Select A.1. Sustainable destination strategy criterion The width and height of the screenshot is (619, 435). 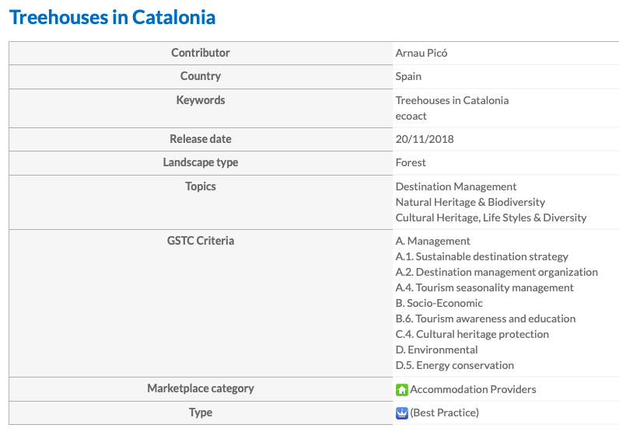pos(481,256)
